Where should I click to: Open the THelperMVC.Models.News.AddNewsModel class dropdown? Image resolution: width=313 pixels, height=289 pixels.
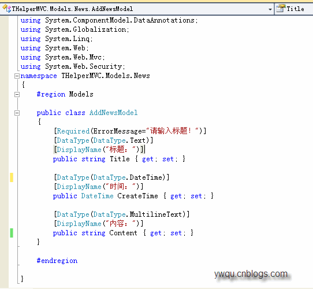point(137,9)
